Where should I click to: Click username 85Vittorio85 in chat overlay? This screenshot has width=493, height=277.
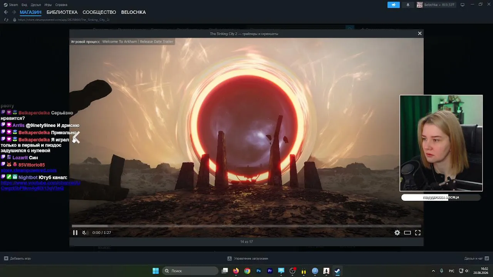[32, 165]
